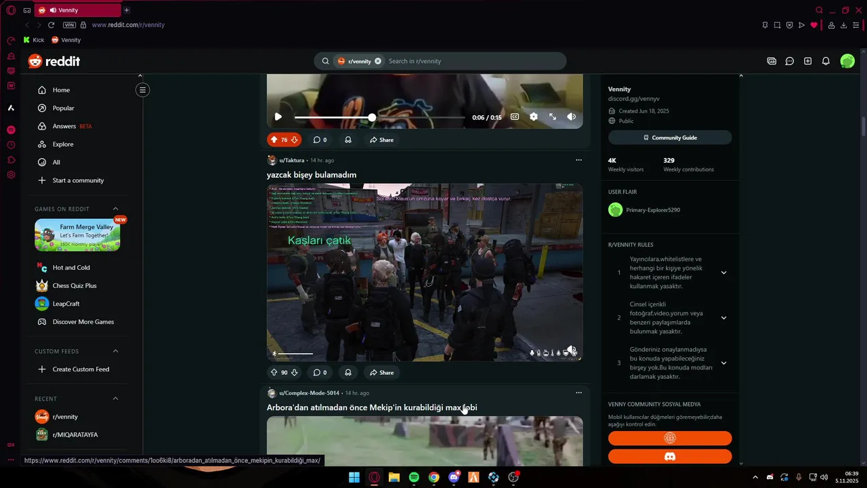867x488 pixels.
Task: Give award on the 90-vote post
Action: [x=348, y=372]
